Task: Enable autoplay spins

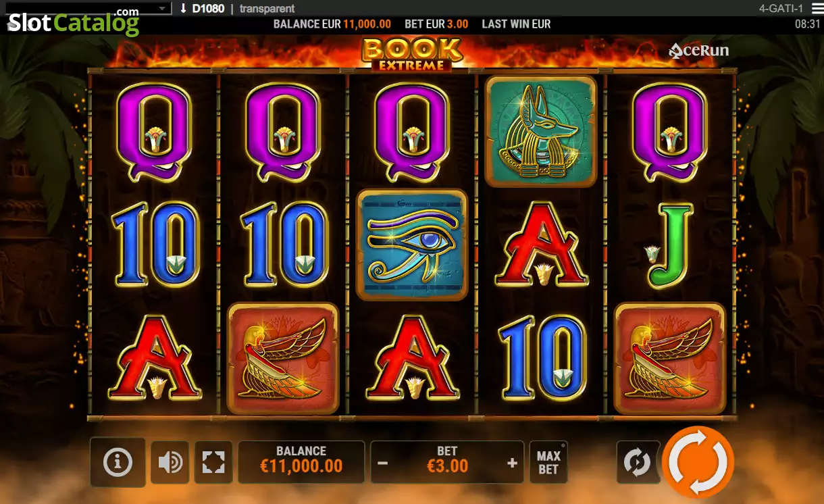Action: tap(637, 462)
